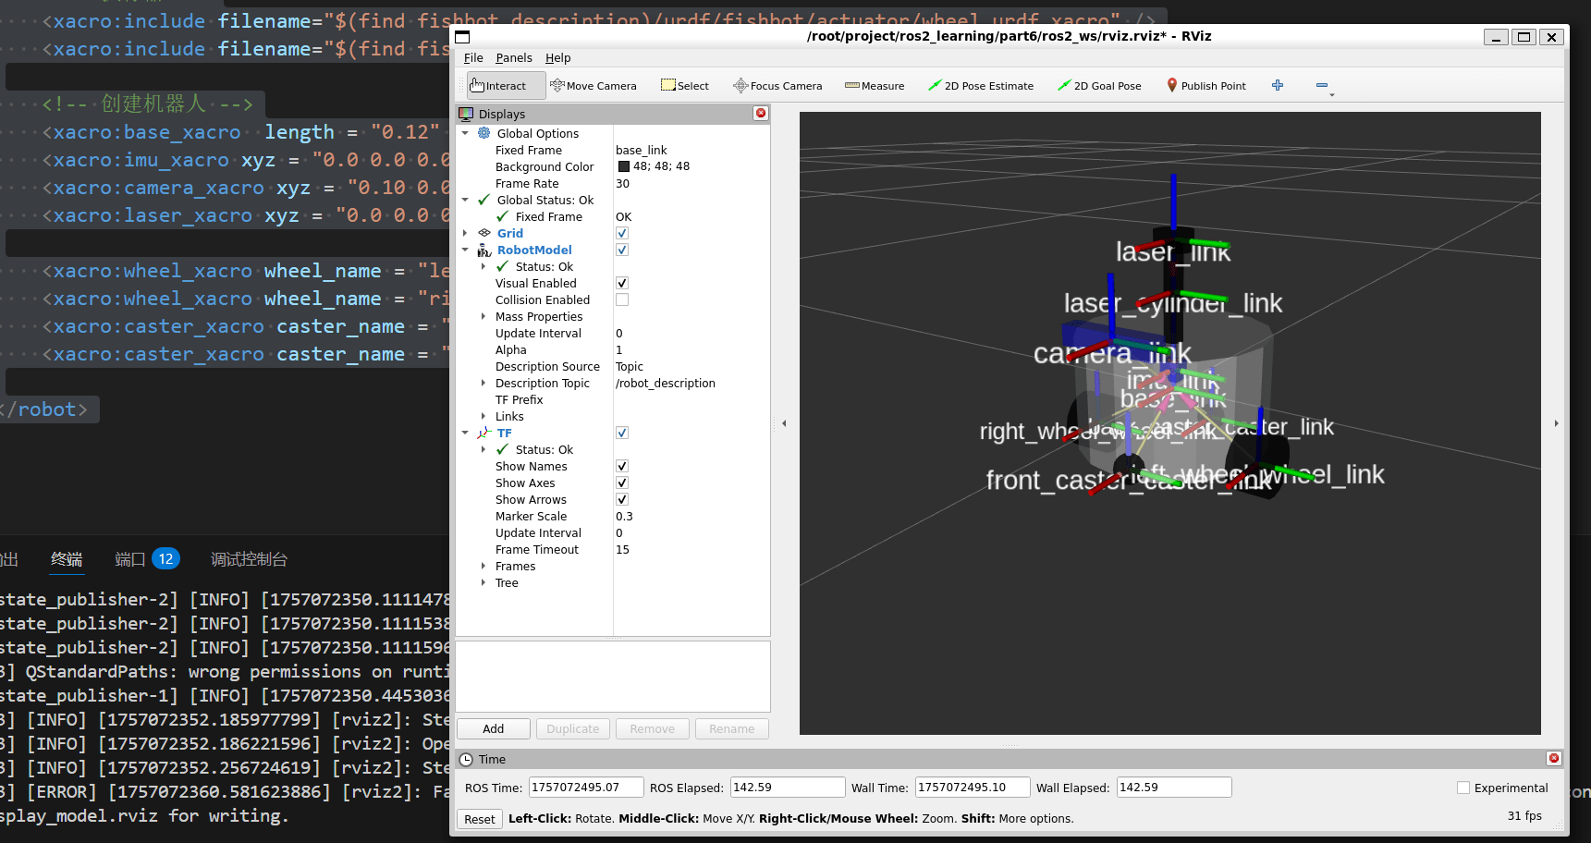Viewport: 1591px width, 843px height.
Task: Click the Add display button
Action: tap(494, 729)
